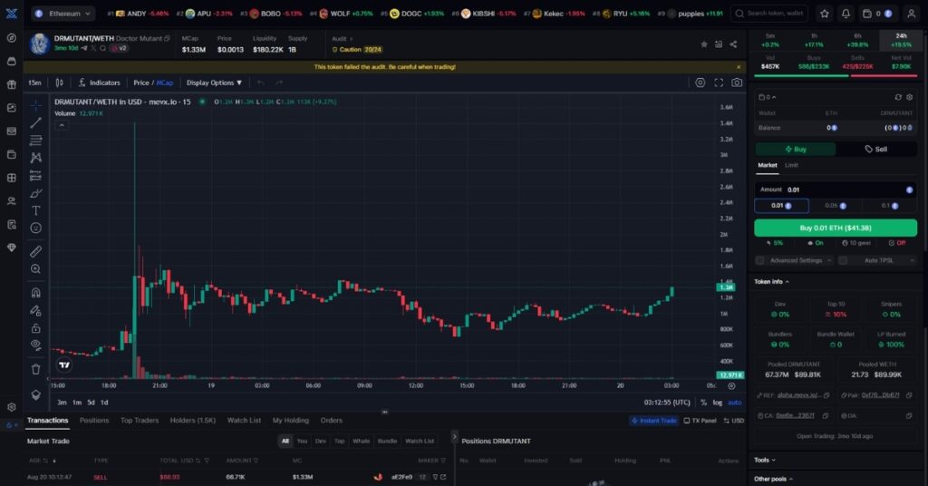Open the favorites star in the top bar

tap(825, 13)
